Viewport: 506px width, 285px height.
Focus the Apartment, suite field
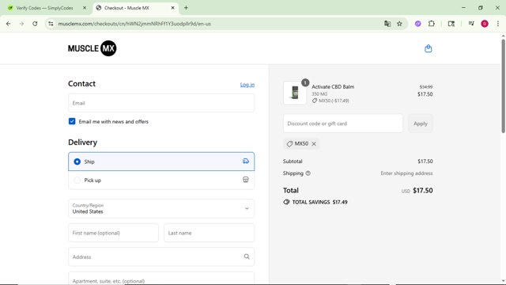click(161, 279)
